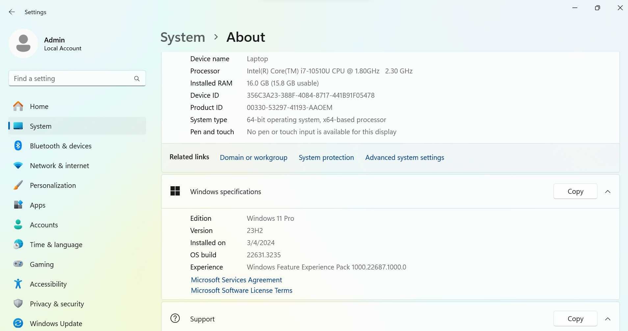Image resolution: width=628 pixels, height=331 pixels.
Task: Open the Home settings page
Action: (77, 106)
